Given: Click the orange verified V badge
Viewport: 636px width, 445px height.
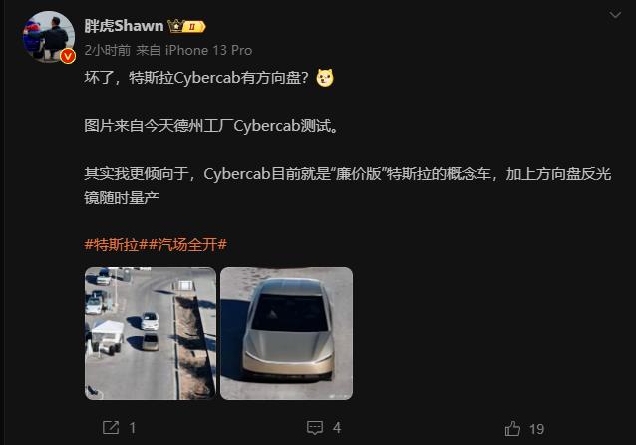Looking at the screenshot, I should pos(68,56).
